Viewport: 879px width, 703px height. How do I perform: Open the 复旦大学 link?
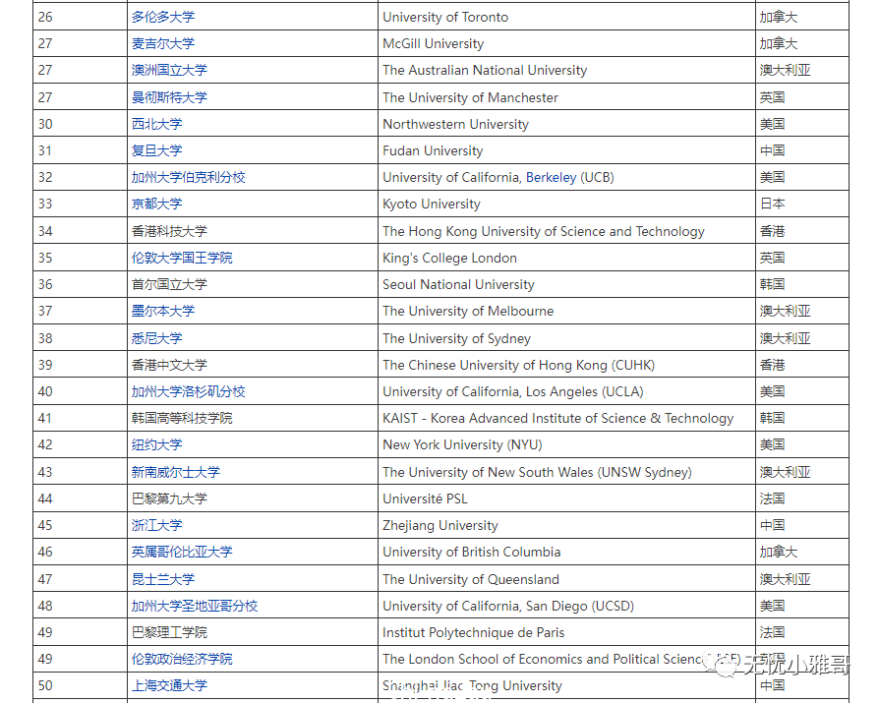point(156,150)
